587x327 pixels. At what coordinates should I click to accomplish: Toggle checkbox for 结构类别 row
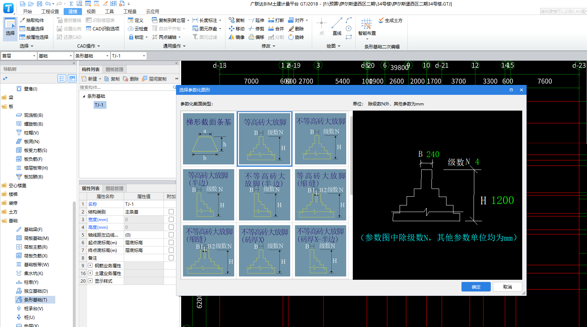[171, 212]
